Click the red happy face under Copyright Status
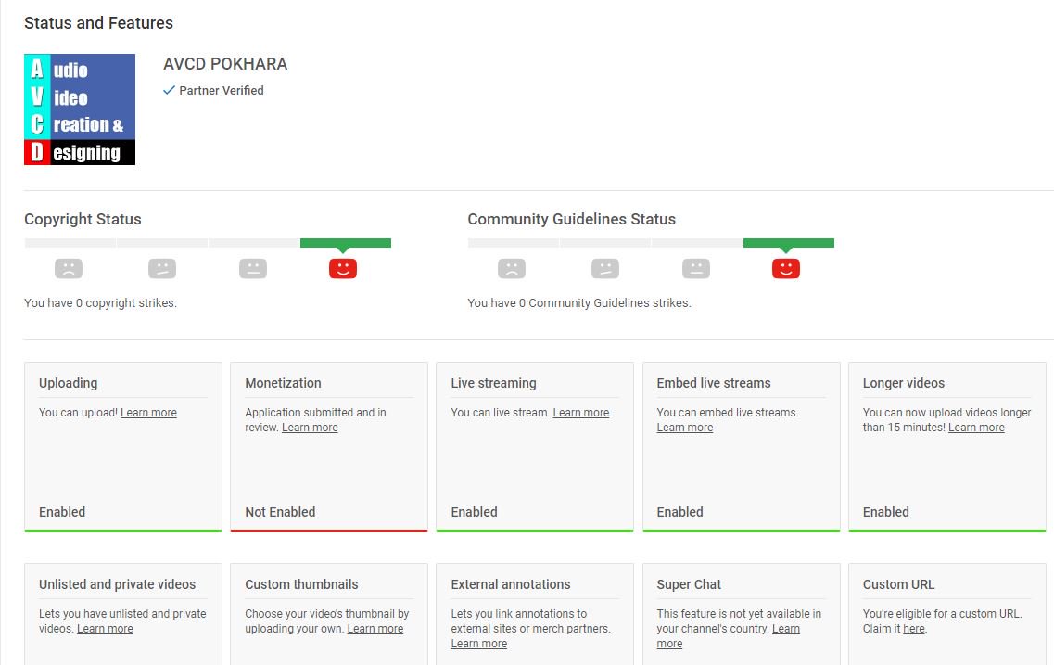This screenshot has height=665, width=1054. (x=343, y=268)
